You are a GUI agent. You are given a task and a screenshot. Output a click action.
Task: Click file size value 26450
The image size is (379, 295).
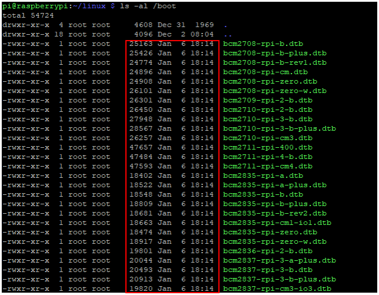tap(141, 110)
